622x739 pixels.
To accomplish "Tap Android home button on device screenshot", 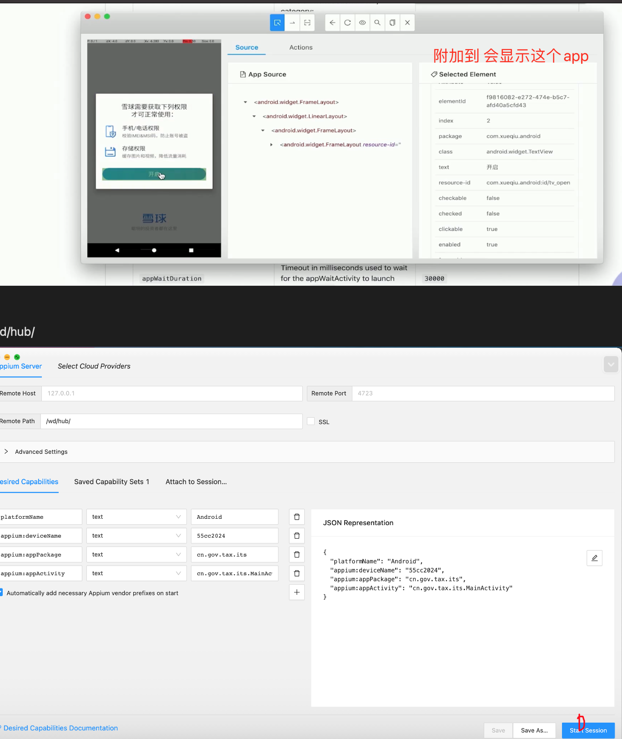I will click(154, 250).
